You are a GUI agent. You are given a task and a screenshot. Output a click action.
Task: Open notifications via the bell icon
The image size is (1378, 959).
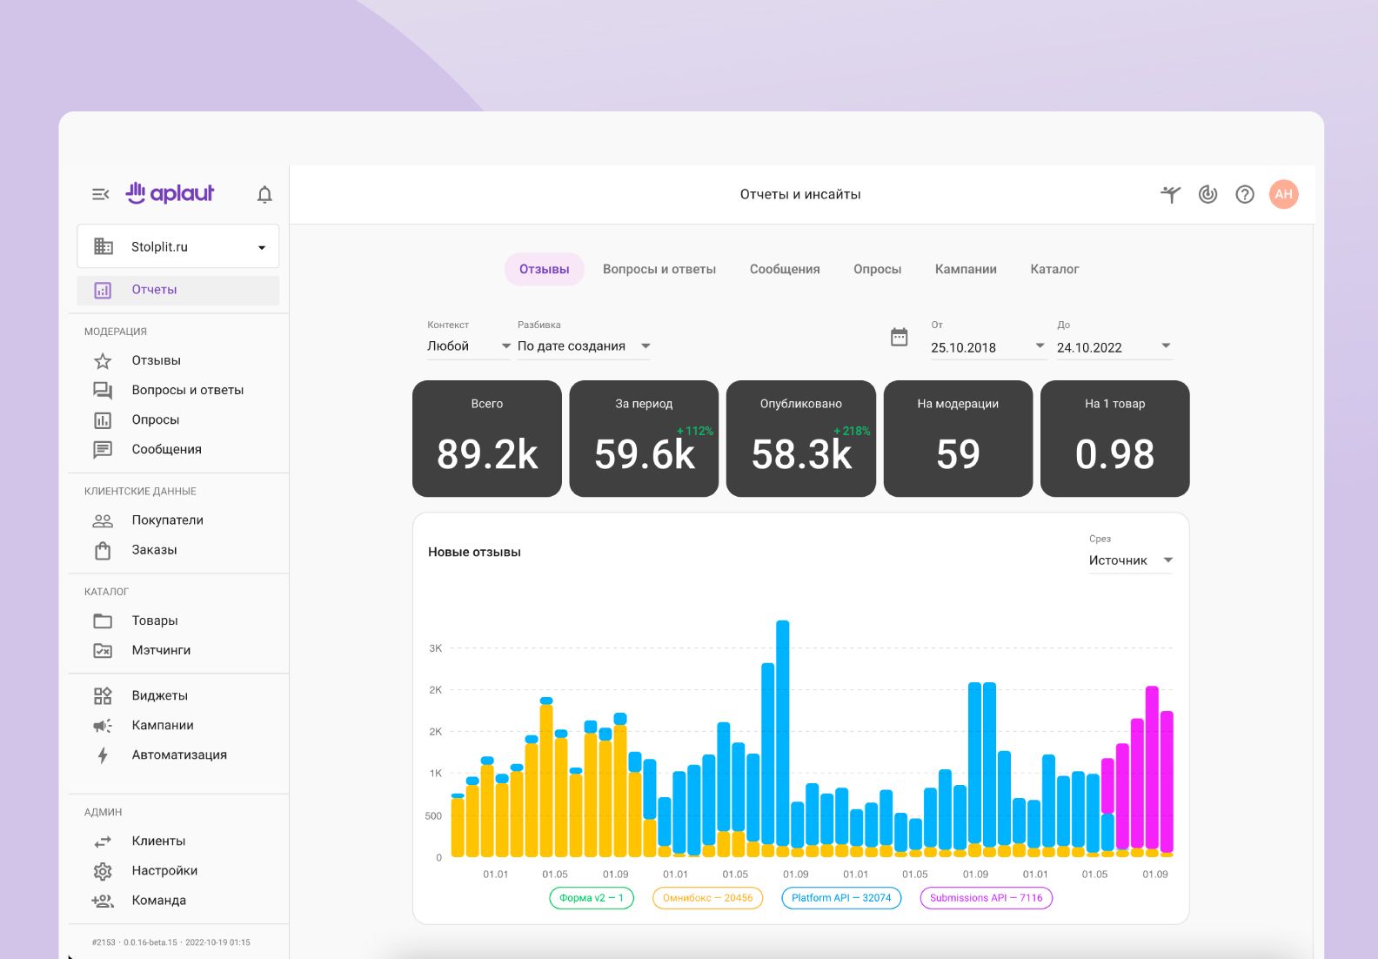[x=264, y=194]
